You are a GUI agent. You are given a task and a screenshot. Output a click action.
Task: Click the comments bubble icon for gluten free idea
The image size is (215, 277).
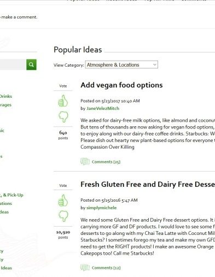(85, 268)
